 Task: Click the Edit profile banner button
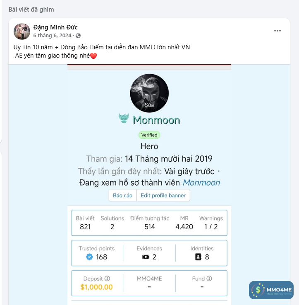(x=163, y=195)
